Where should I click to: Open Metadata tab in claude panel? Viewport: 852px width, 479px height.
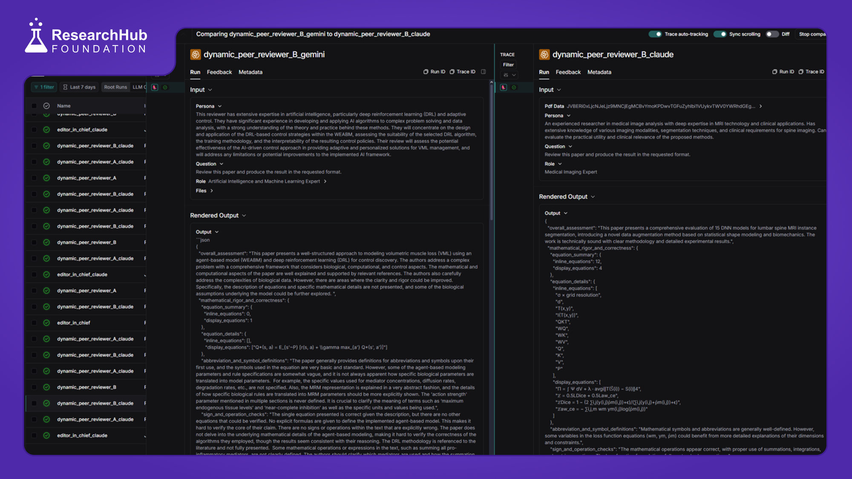599,72
